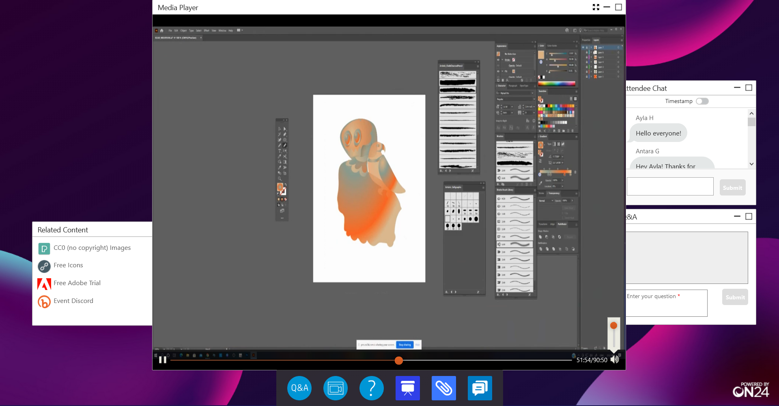Open the CC0 (no copyright) Images link

(92, 248)
